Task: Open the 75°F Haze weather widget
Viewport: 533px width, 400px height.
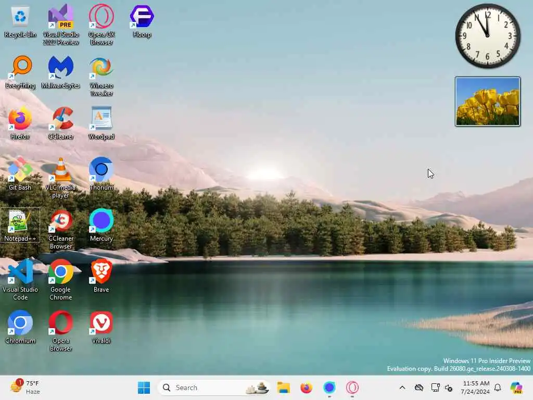Action: pyautogui.click(x=25, y=387)
